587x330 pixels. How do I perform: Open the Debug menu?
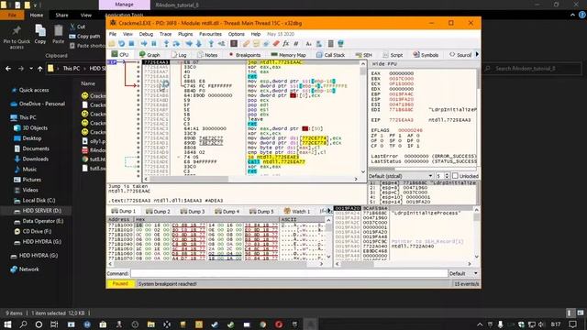point(146,34)
